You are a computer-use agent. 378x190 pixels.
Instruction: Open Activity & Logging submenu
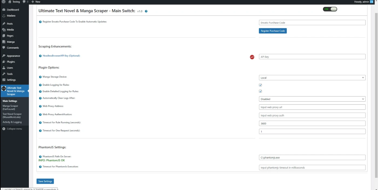pos(12,122)
